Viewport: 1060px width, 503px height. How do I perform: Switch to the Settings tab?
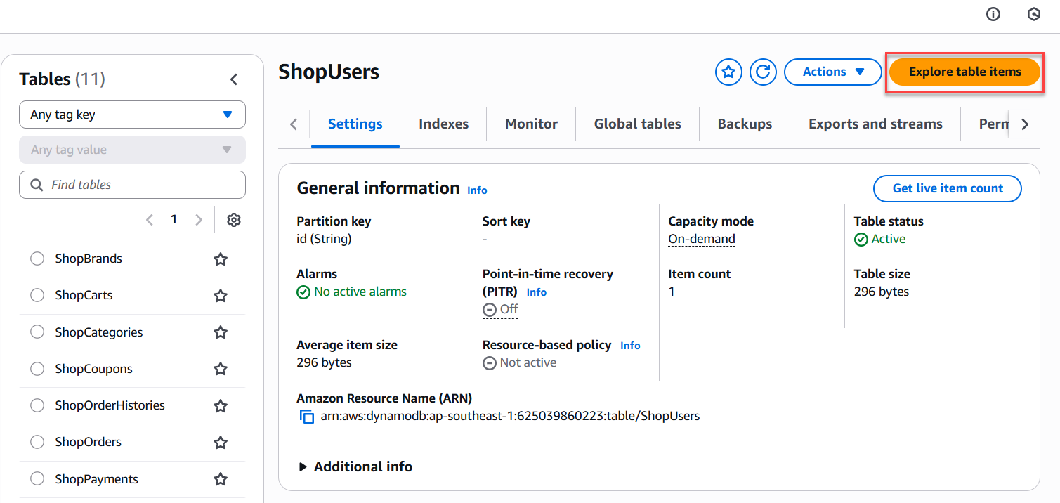pyautogui.click(x=355, y=124)
